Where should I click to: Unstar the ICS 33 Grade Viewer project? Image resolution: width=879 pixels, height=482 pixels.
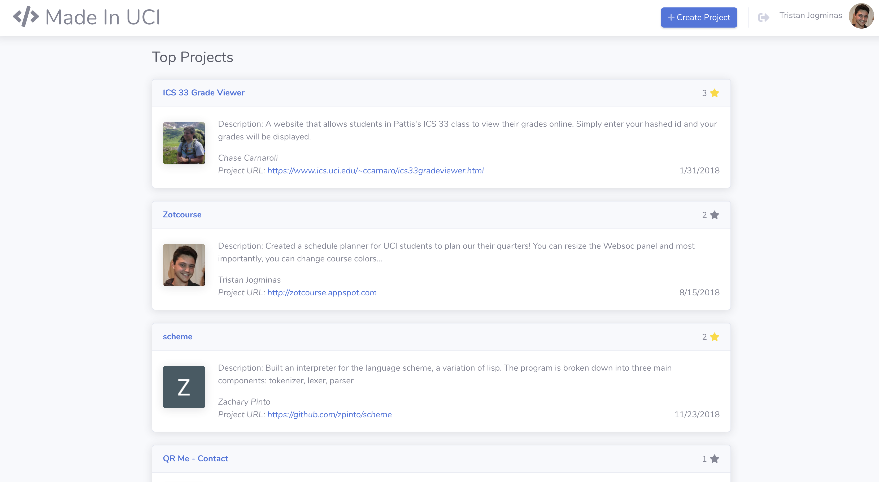[714, 93]
